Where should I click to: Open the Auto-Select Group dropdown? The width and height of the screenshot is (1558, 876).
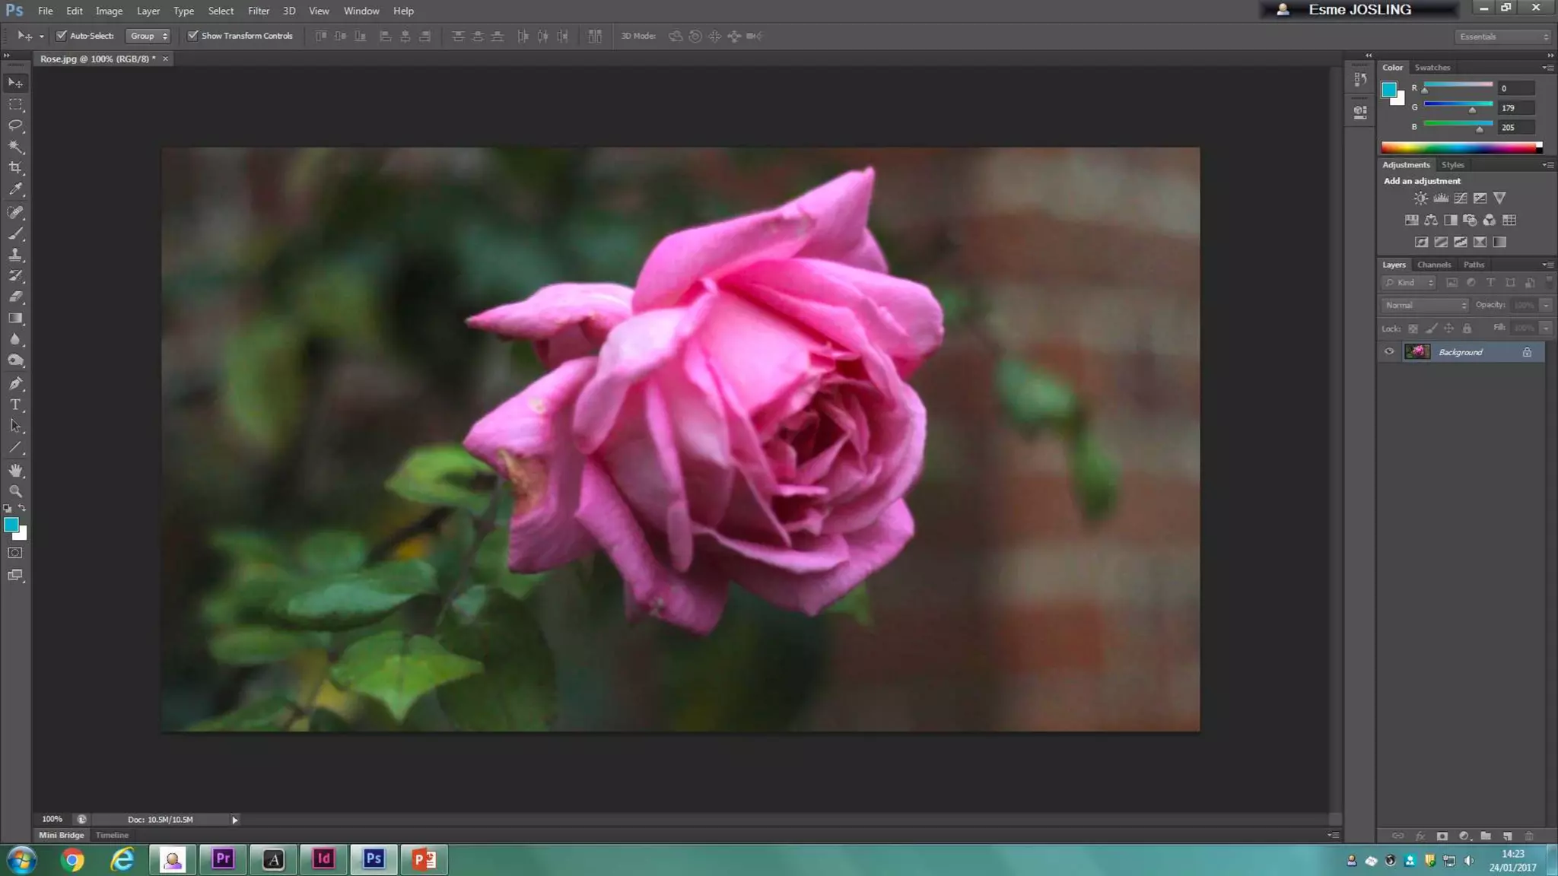(x=148, y=36)
